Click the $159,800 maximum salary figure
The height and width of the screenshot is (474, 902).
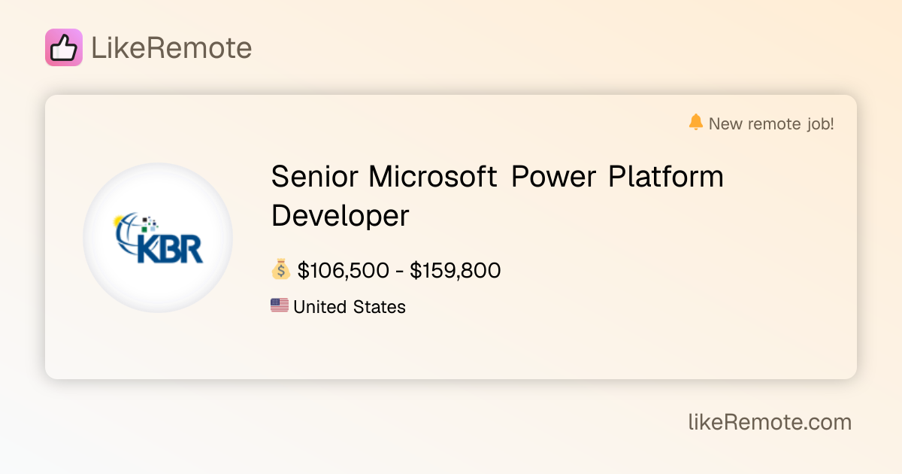pos(456,270)
